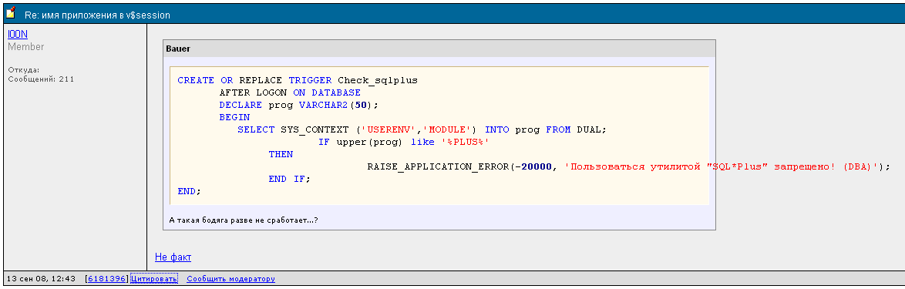Viewport: 905px width, 289px height.
Task: Click the final "END;" code line
Action: (190, 191)
